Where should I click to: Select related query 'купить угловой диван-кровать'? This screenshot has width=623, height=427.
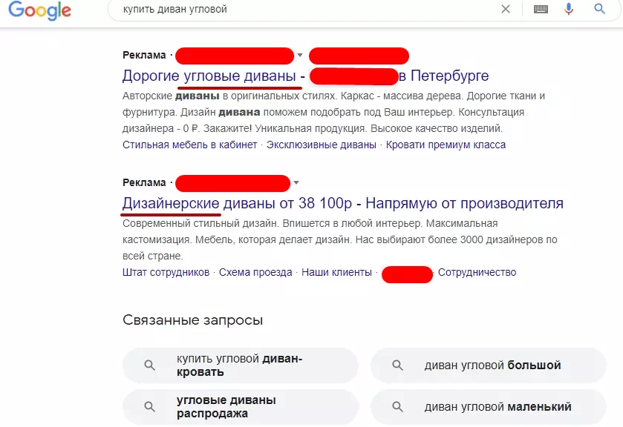[241, 365]
